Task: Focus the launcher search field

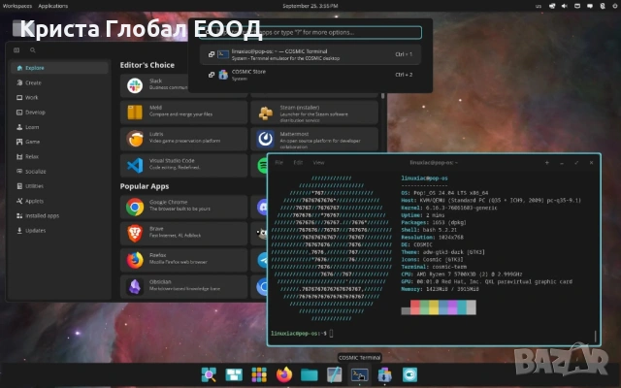Action: [x=310, y=32]
